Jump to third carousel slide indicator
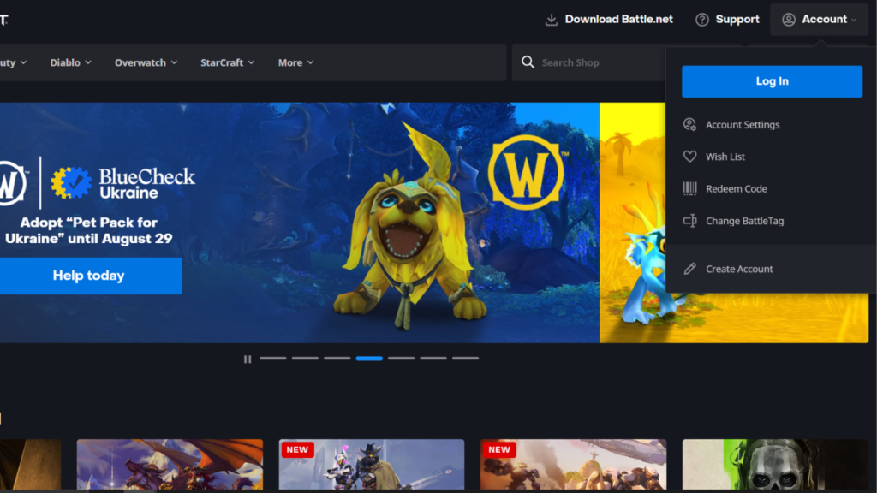This screenshot has width=877, height=493. point(337,359)
